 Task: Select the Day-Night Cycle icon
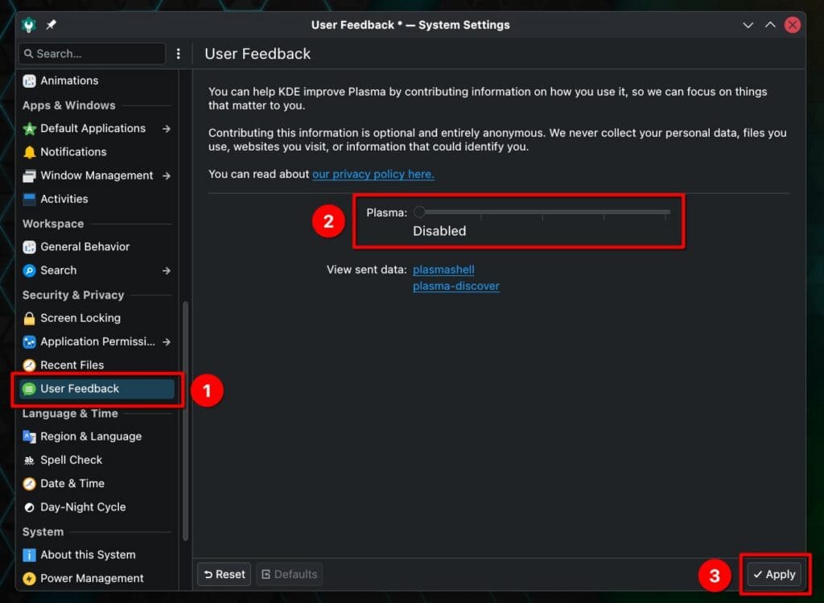coord(30,507)
